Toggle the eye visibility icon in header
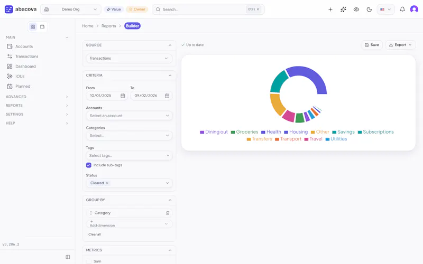Screen dimensions: 423x264 tap(356, 10)
